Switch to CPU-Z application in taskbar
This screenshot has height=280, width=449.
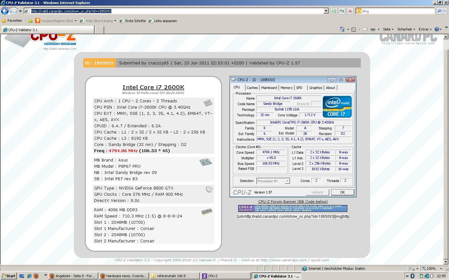[x=226, y=276]
